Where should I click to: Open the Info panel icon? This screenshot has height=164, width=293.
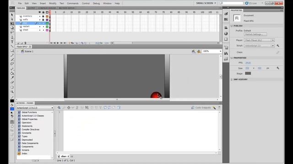click(226, 33)
